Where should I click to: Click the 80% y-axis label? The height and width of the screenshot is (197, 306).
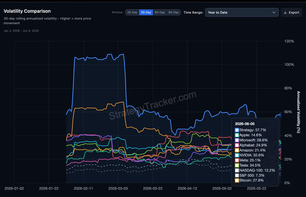288,88
